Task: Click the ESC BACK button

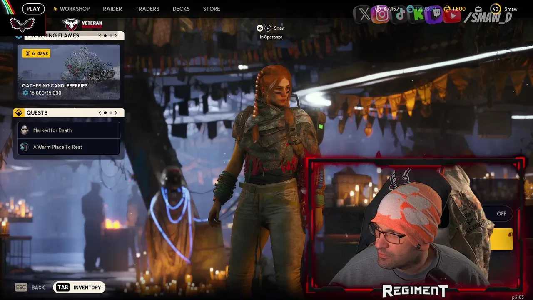Action: 30,287
